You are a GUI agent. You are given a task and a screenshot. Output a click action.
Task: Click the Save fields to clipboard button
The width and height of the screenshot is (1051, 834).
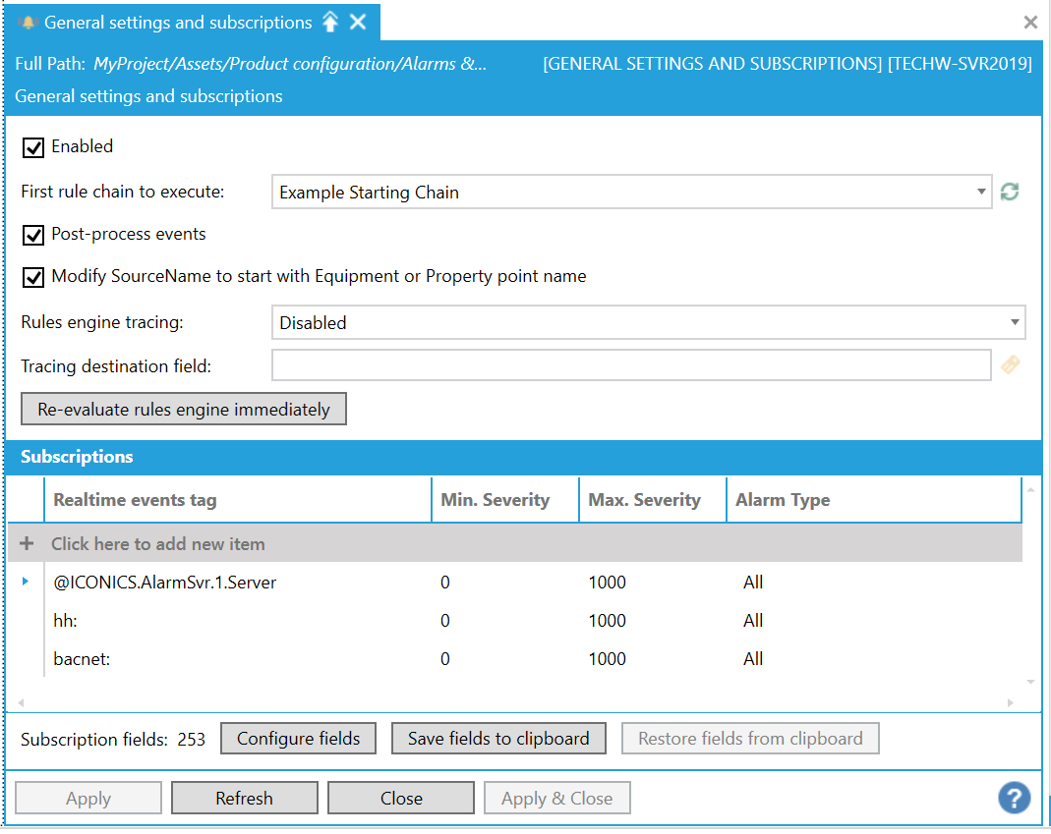pyautogui.click(x=498, y=739)
